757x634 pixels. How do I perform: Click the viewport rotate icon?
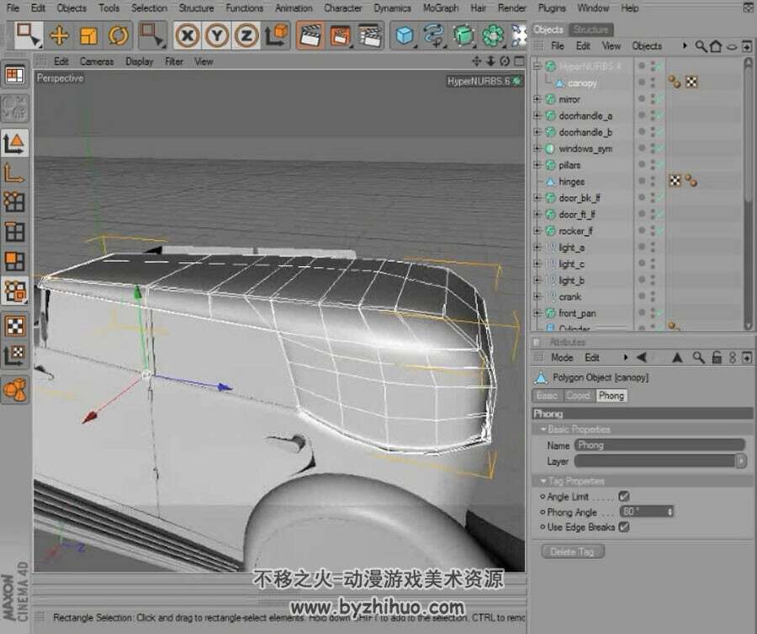pos(505,61)
